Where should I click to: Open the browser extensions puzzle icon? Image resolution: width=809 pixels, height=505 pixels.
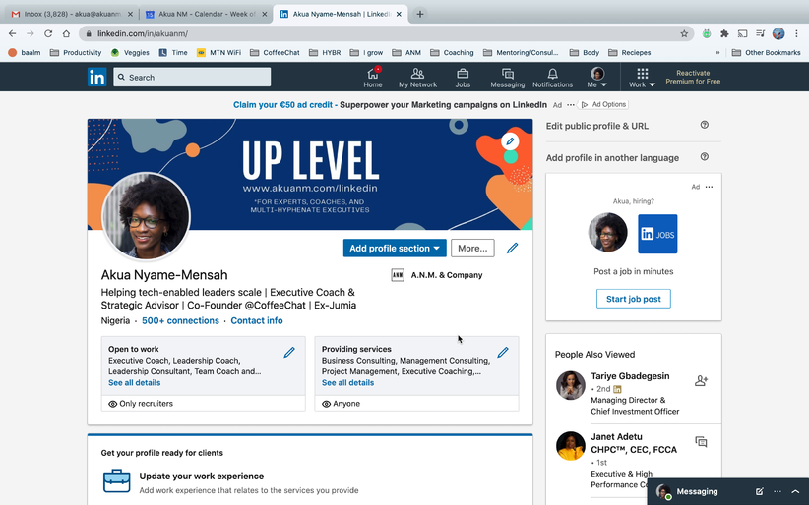click(x=724, y=33)
